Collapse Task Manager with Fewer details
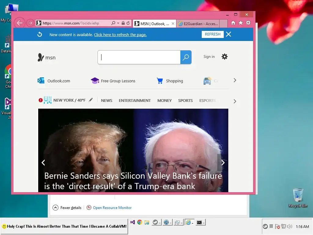 67,208
